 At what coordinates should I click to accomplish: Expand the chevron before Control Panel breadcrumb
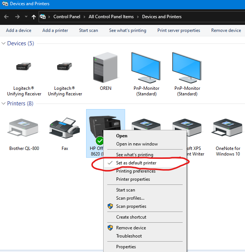point(49,17)
